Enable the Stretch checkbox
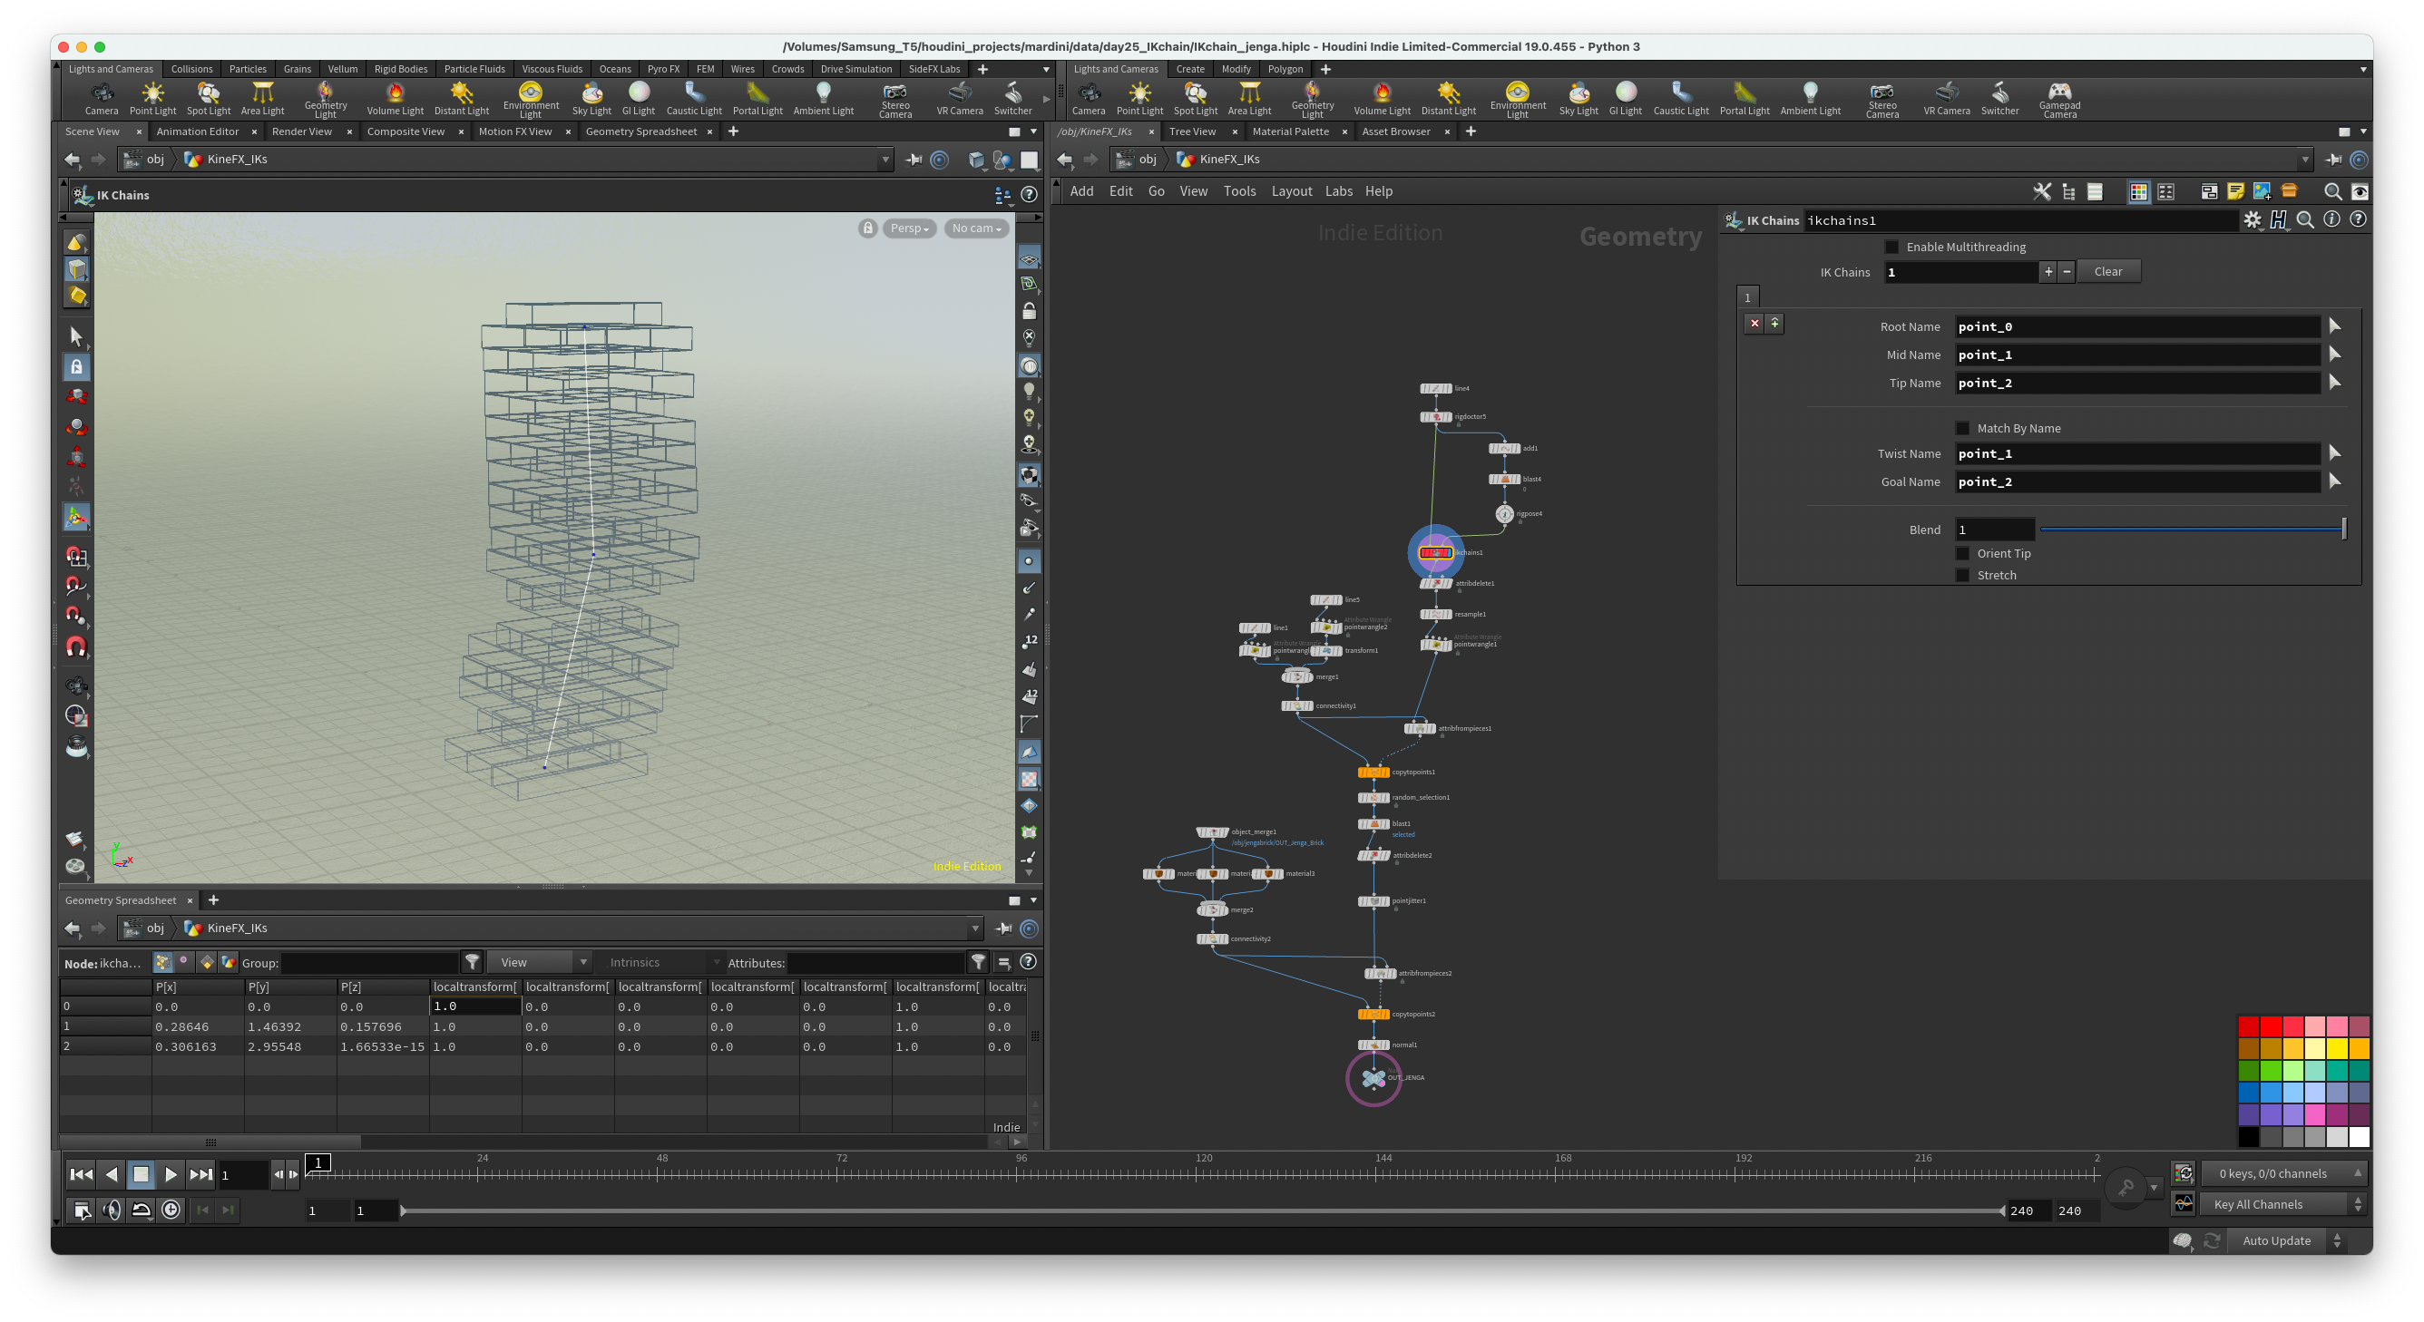The height and width of the screenshot is (1322, 2424). coord(1962,576)
